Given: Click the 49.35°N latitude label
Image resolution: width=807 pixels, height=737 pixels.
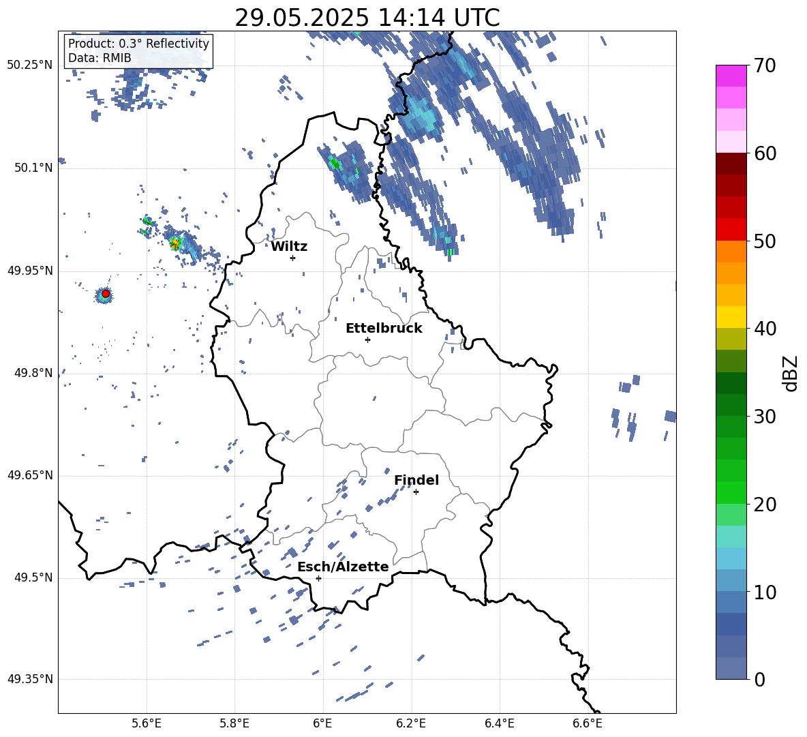Looking at the screenshot, I should (x=30, y=679).
